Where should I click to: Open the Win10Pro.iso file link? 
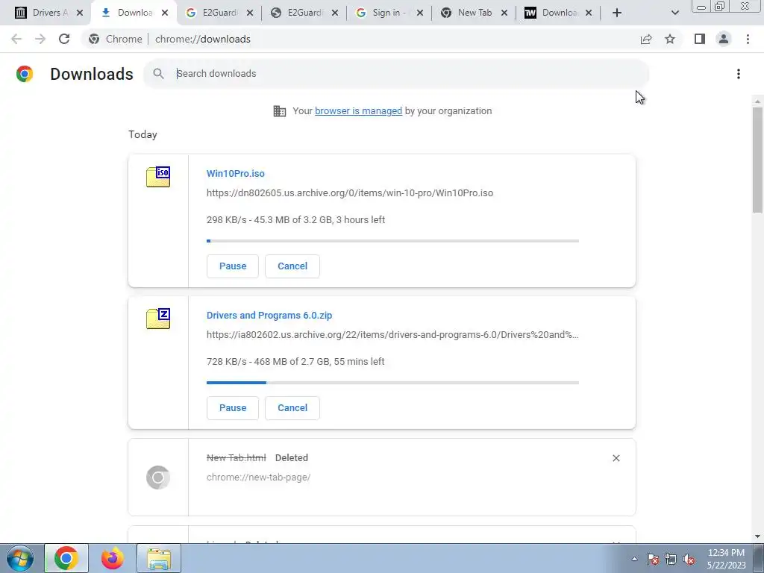235,173
